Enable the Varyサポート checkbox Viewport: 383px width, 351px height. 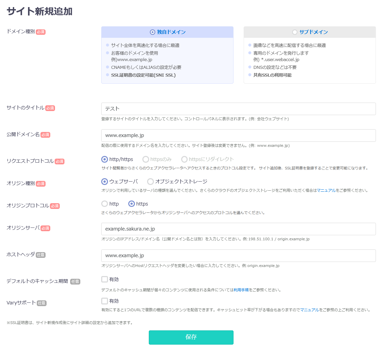(x=105, y=301)
